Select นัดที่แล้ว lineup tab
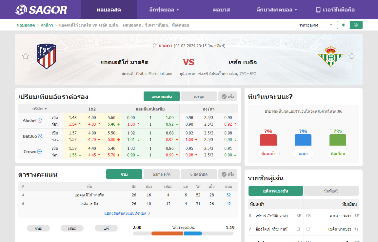Viewport: 378px width, 242px height. (x=331, y=191)
